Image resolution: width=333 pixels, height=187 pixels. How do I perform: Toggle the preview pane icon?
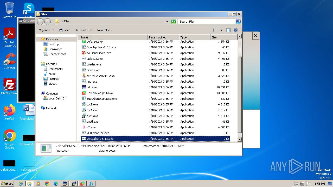228,30
